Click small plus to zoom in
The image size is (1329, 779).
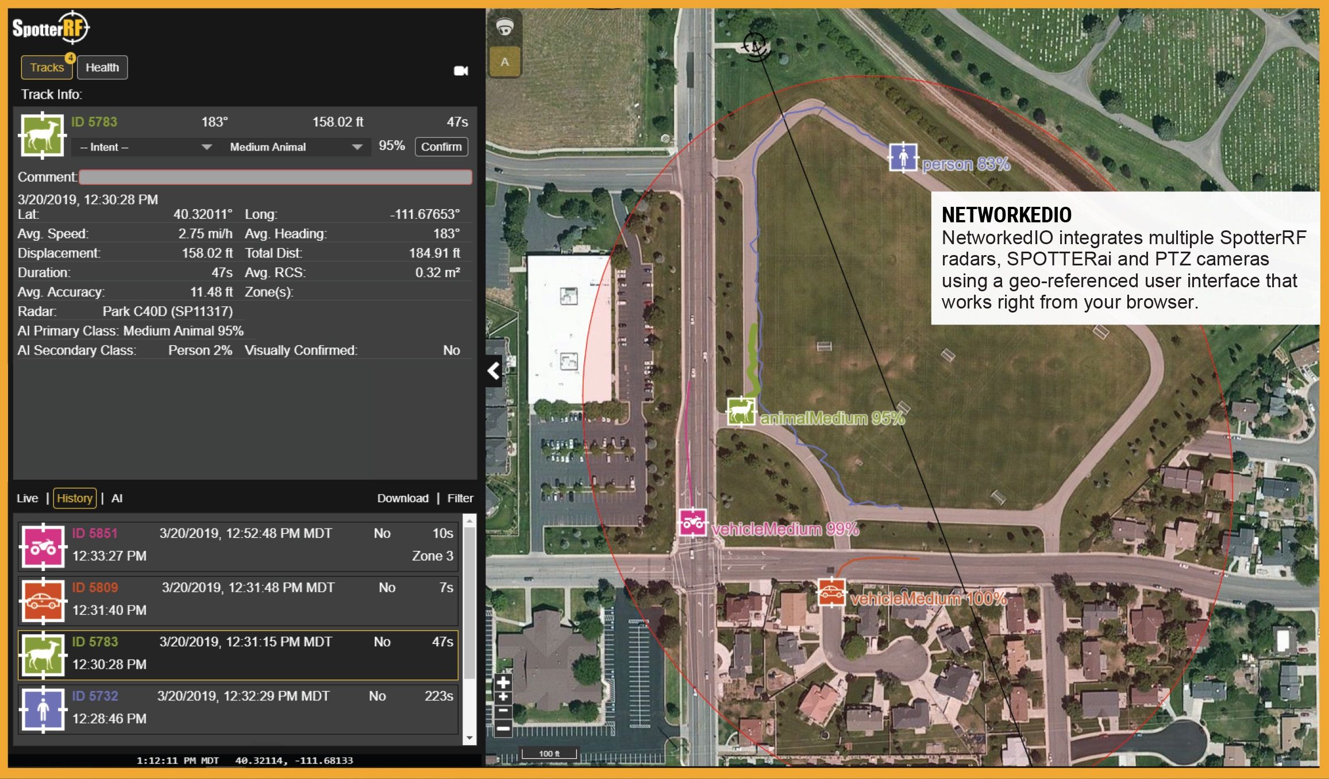pos(503,697)
